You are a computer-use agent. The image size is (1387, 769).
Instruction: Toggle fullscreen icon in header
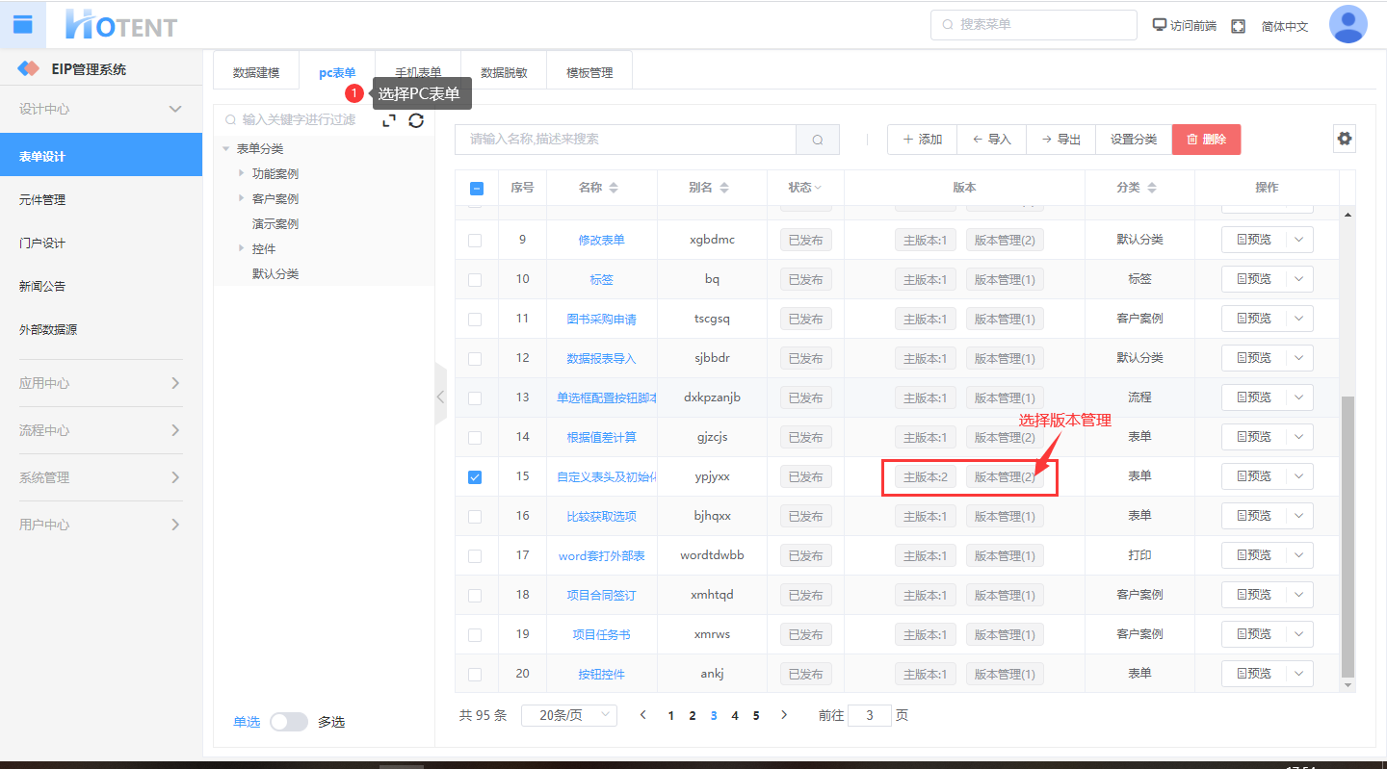coord(1238,26)
